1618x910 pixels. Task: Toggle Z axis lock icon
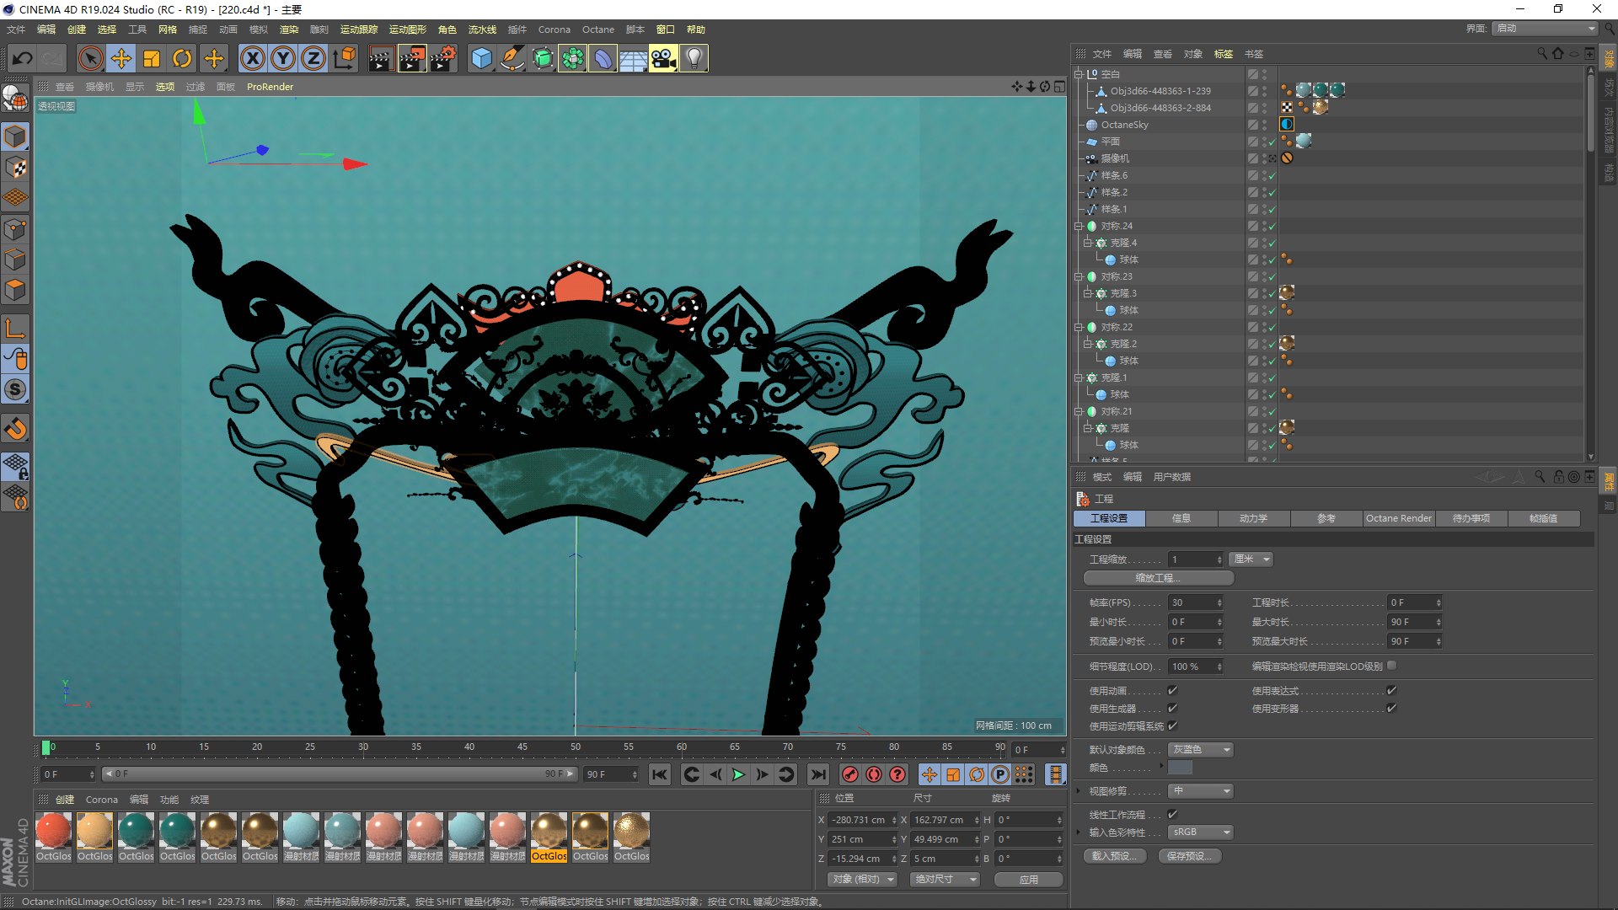tap(313, 58)
